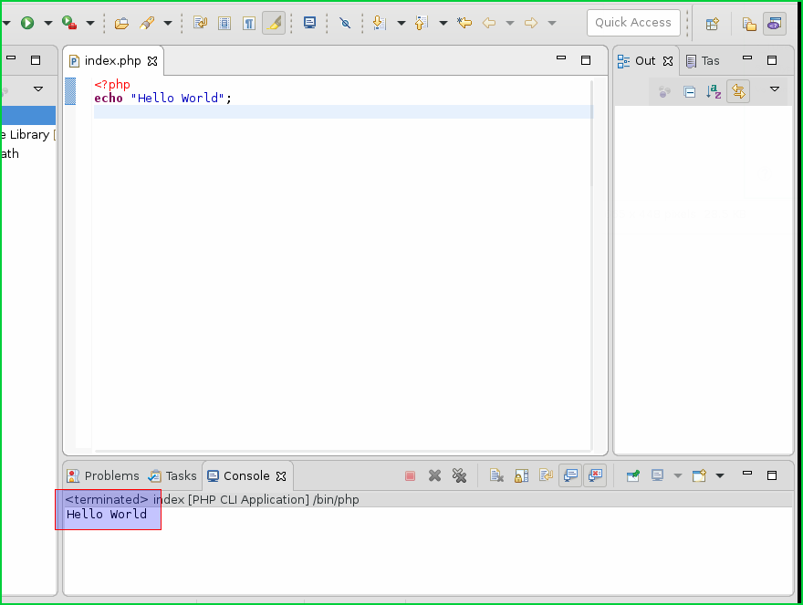Minimize the Console panel
This screenshot has width=803, height=605.
(x=747, y=474)
